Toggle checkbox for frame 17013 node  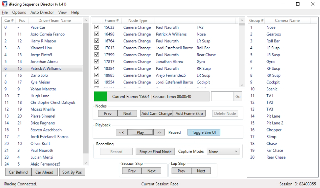pyautogui.click(x=97, y=48)
